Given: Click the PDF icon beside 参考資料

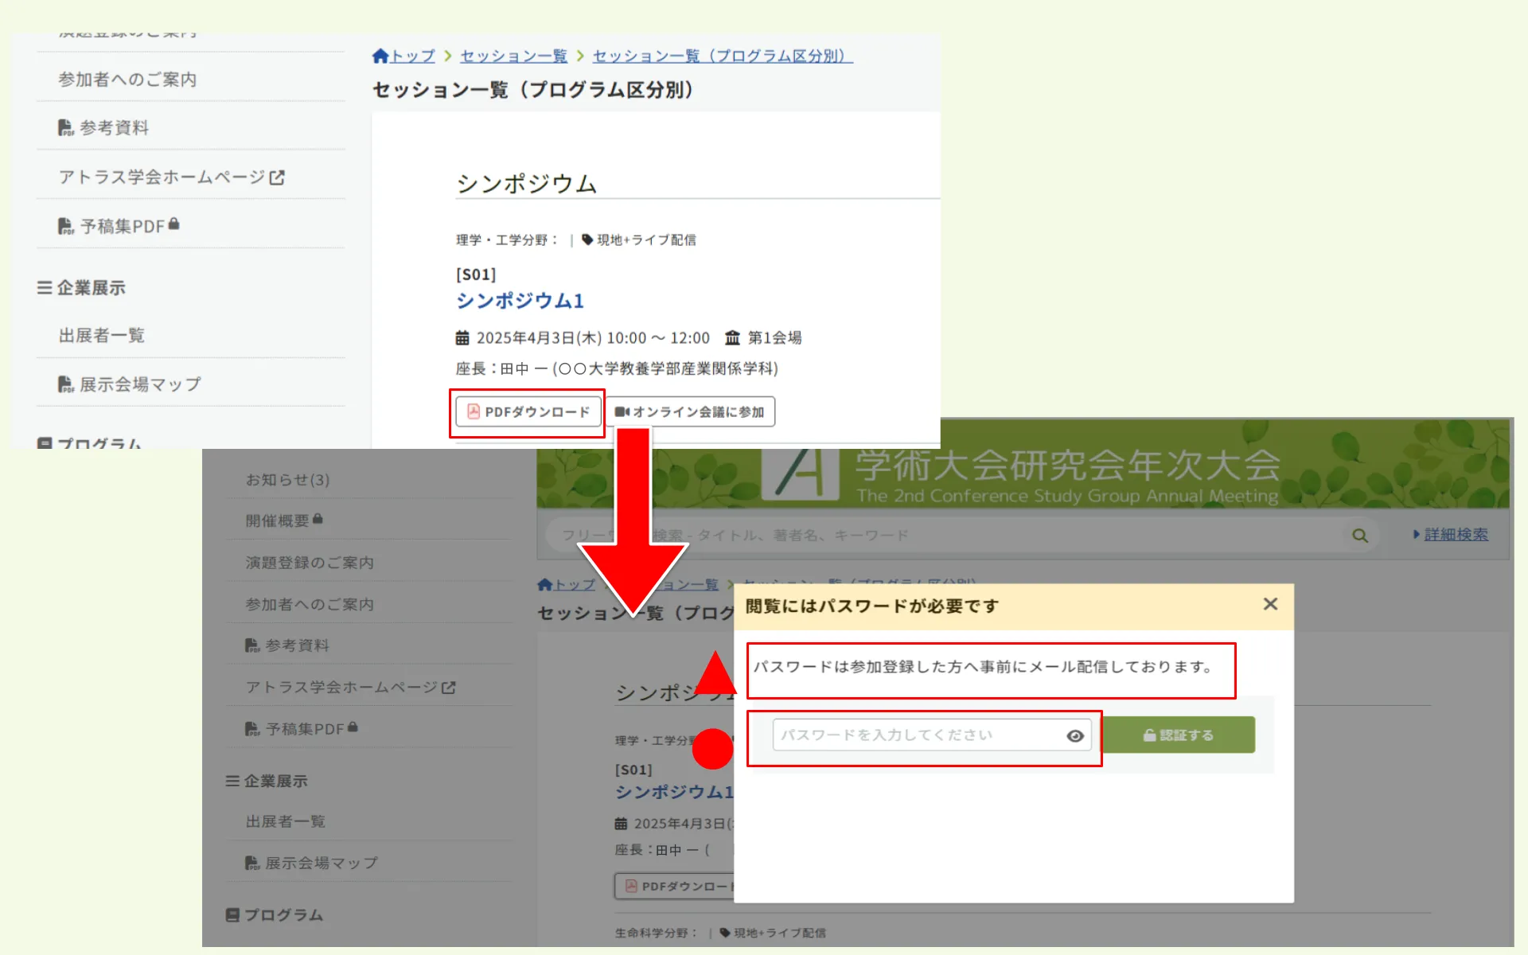Looking at the screenshot, I should pyautogui.click(x=64, y=127).
